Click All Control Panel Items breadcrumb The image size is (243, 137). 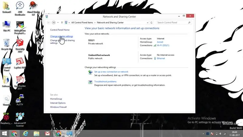(x=82, y=23)
